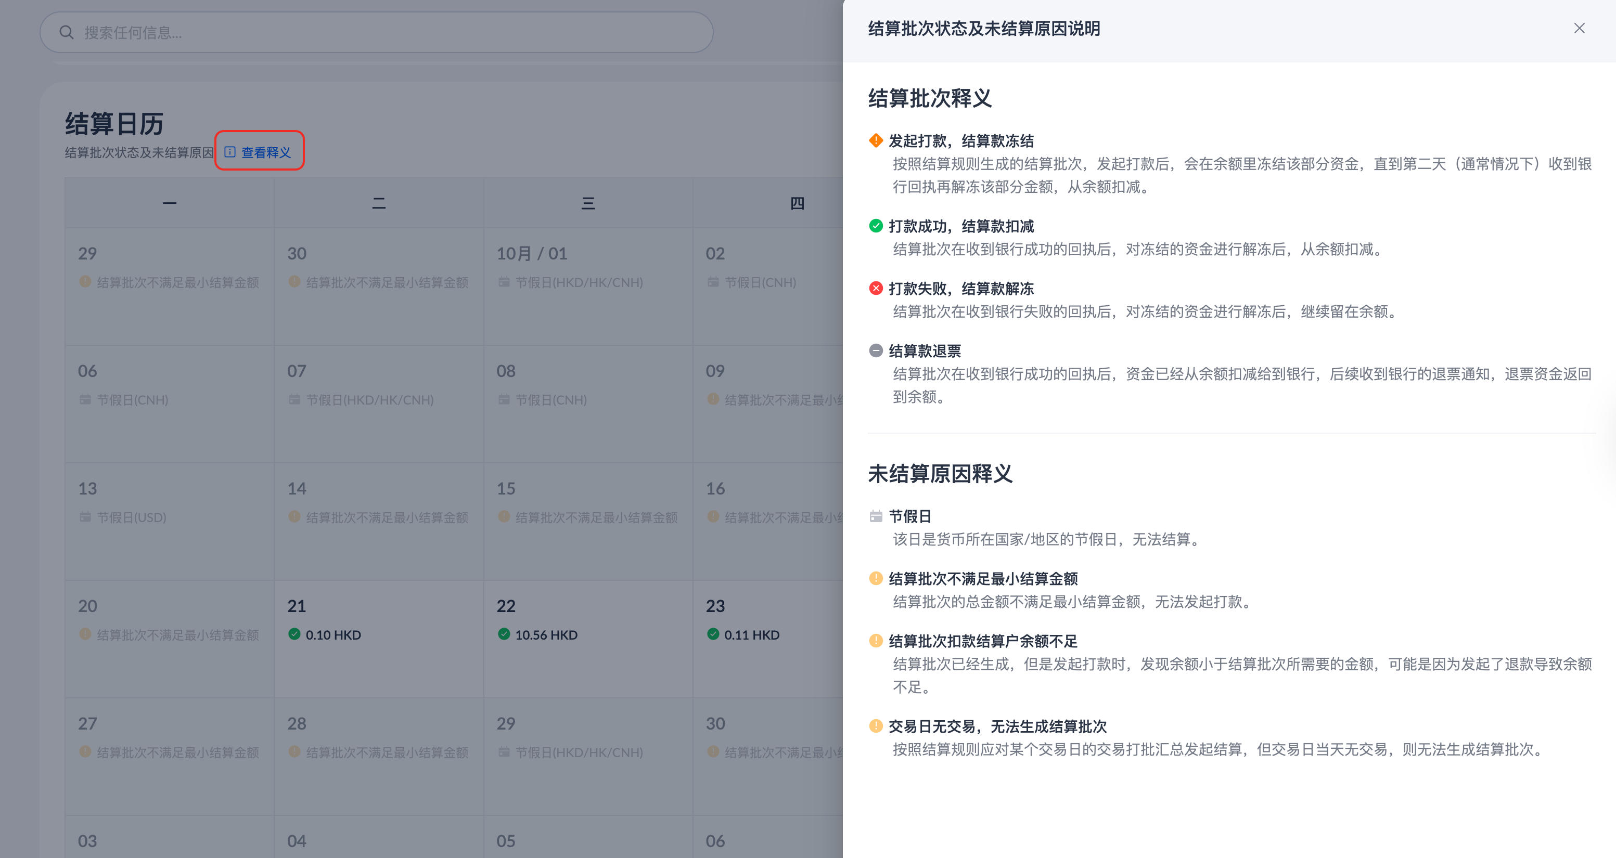Open the 0.10 HKD settlement on day 21

point(332,635)
